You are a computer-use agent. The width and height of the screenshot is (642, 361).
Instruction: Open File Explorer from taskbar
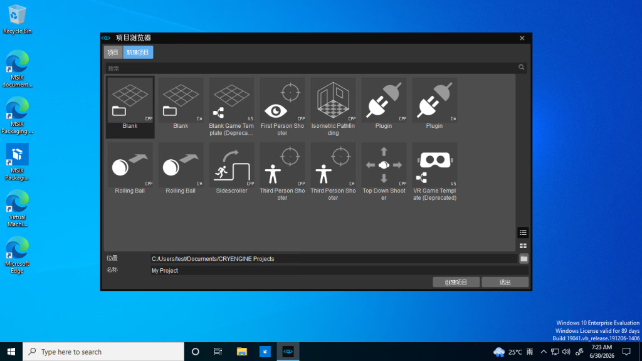pyautogui.click(x=242, y=352)
